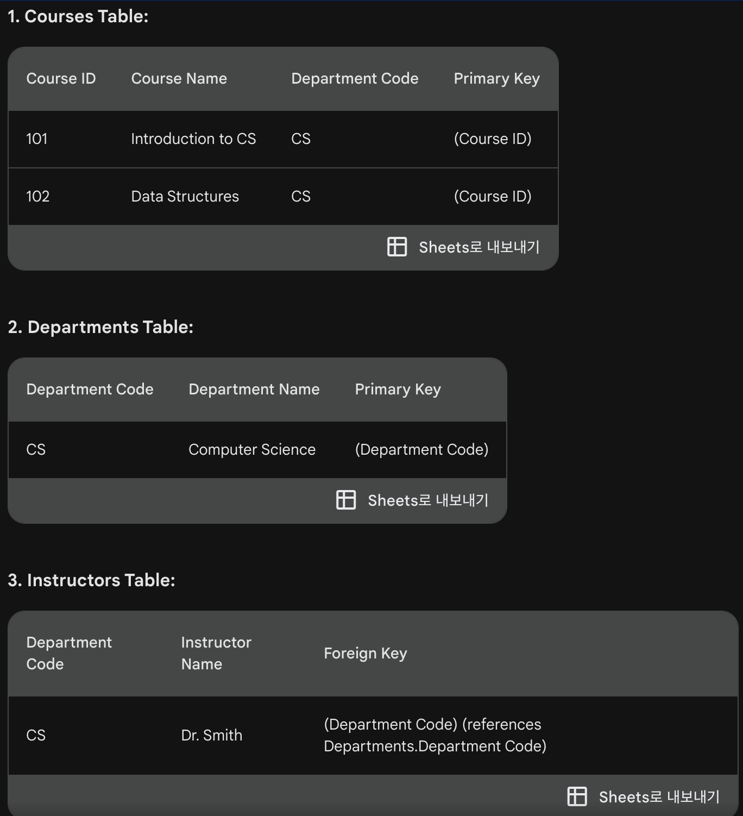Click the foreign key references Departments cell
The width and height of the screenshot is (743, 816).
point(435,736)
